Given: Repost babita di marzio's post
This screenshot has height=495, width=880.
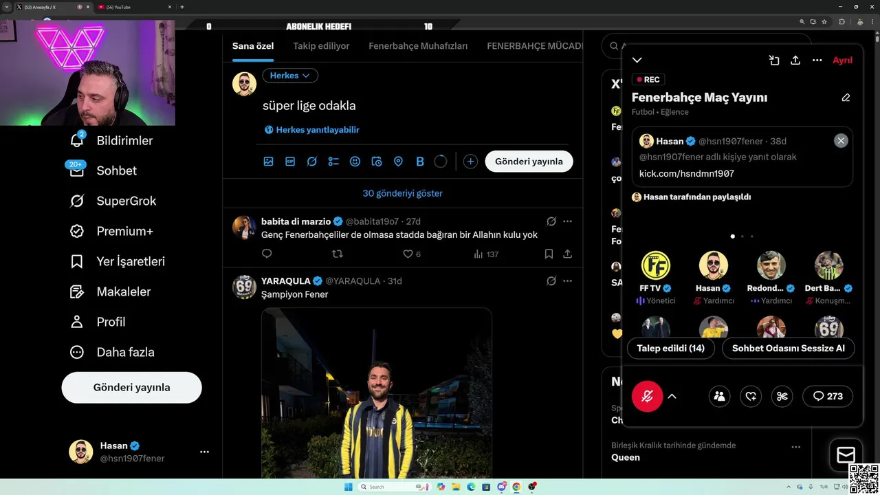Looking at the screenshot, I should pos(337,254).
